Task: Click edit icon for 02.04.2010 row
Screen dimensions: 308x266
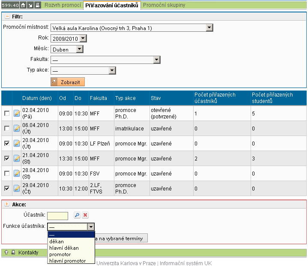Action: [17, 113]
